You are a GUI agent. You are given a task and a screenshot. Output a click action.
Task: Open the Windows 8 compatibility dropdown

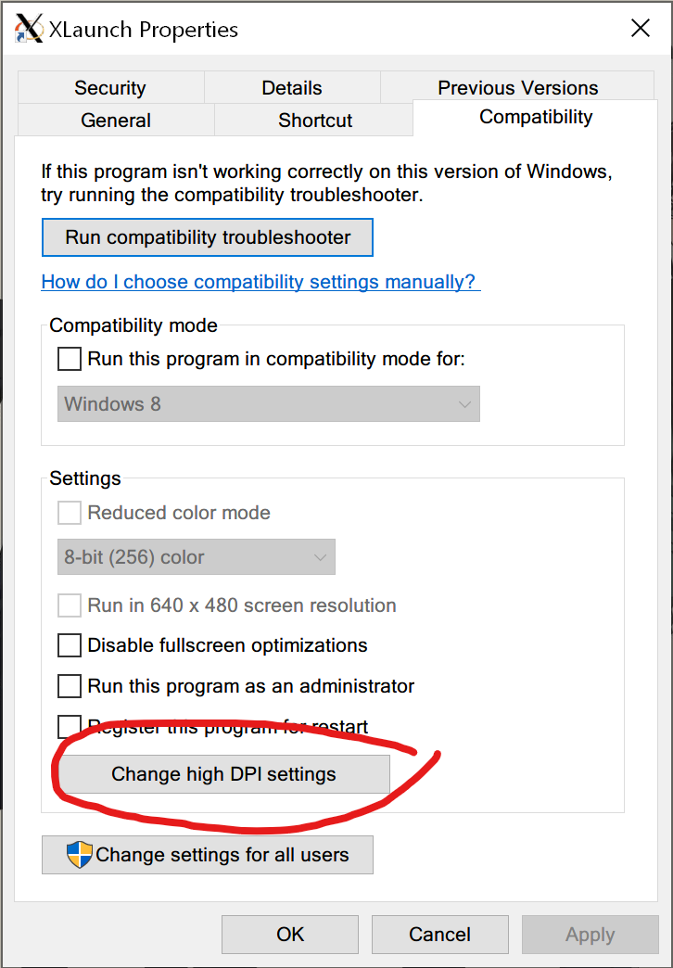point(268,404)
